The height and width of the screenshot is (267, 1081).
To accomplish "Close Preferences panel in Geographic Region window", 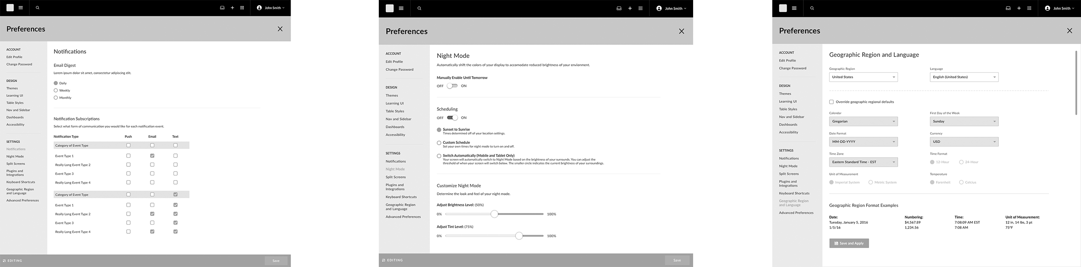I will (1070, 31).
